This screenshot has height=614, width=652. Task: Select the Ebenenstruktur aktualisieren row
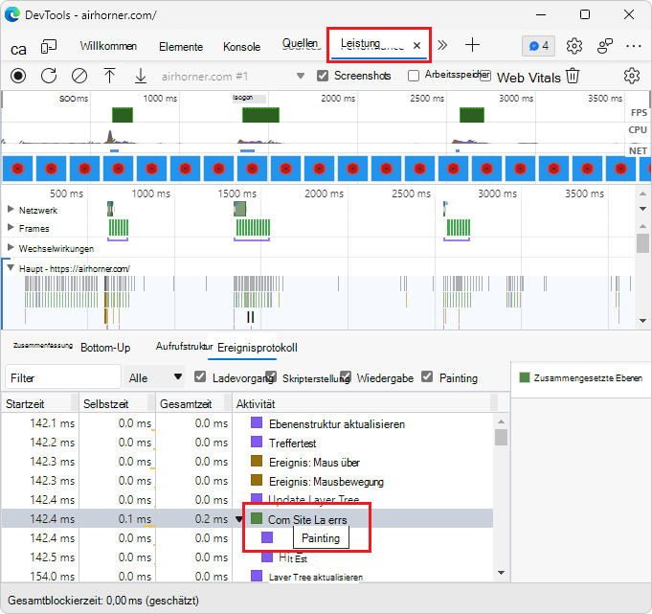pos(247,423)
